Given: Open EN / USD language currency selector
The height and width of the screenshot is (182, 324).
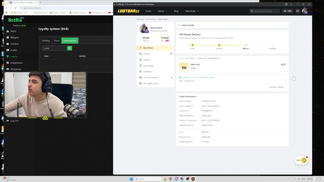Looking at the screenshot, I should (288, 11).
